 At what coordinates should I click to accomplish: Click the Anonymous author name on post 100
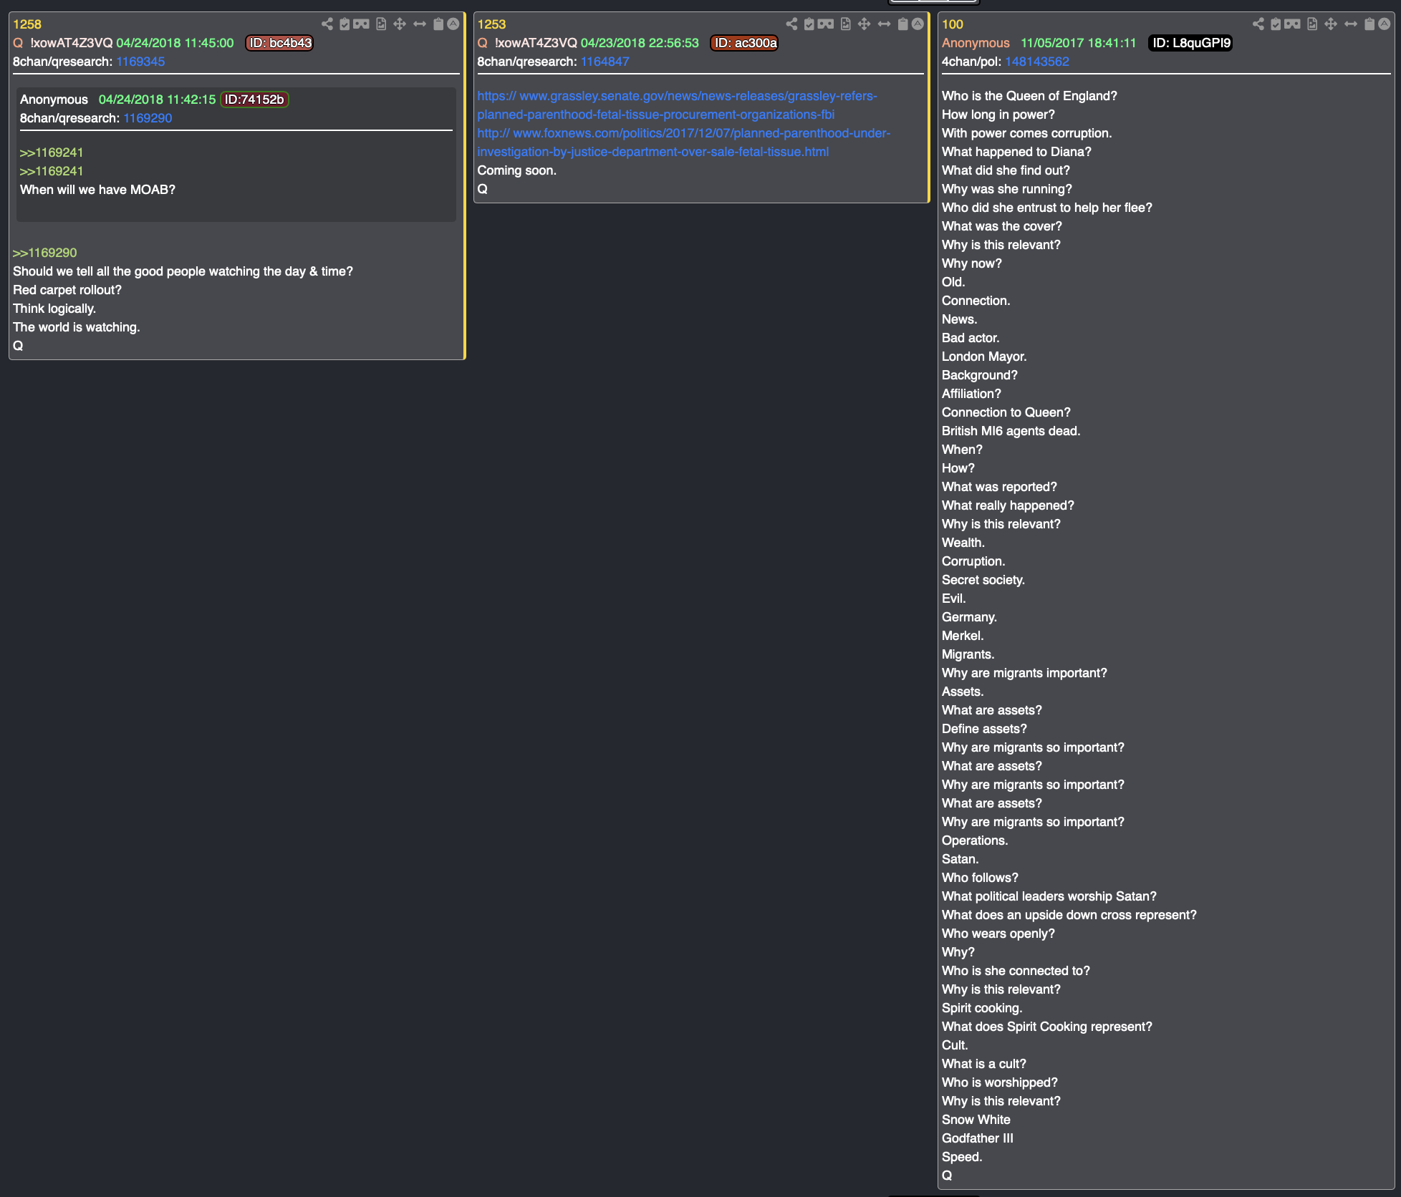pos(976,43)
